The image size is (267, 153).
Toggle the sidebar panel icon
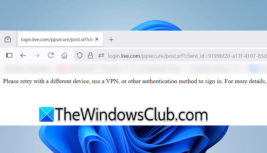click(9, 55)
